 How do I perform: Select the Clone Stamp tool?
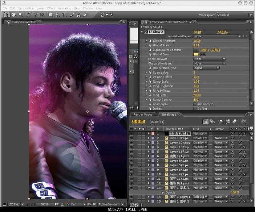pos(78,15)
